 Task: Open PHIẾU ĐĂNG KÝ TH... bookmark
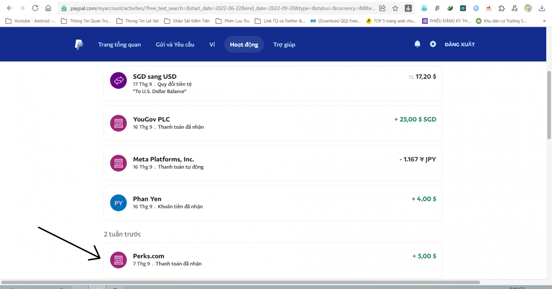[446, 21]
